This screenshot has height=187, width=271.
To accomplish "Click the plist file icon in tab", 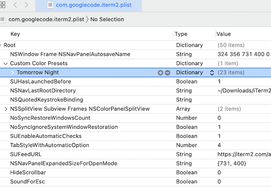I will pyautogui.click(x=50, y=5).
